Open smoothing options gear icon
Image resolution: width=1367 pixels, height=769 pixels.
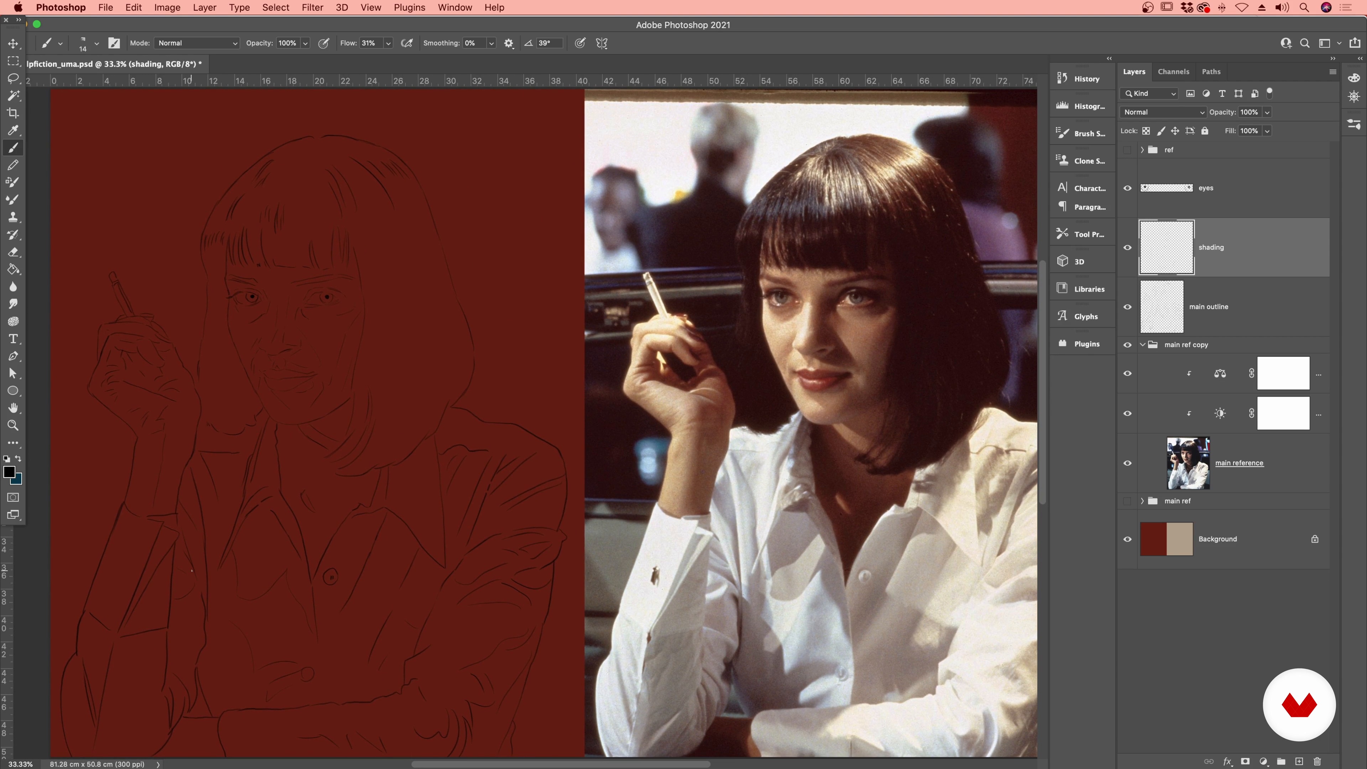pyautogui.click(x=509, y=43)
